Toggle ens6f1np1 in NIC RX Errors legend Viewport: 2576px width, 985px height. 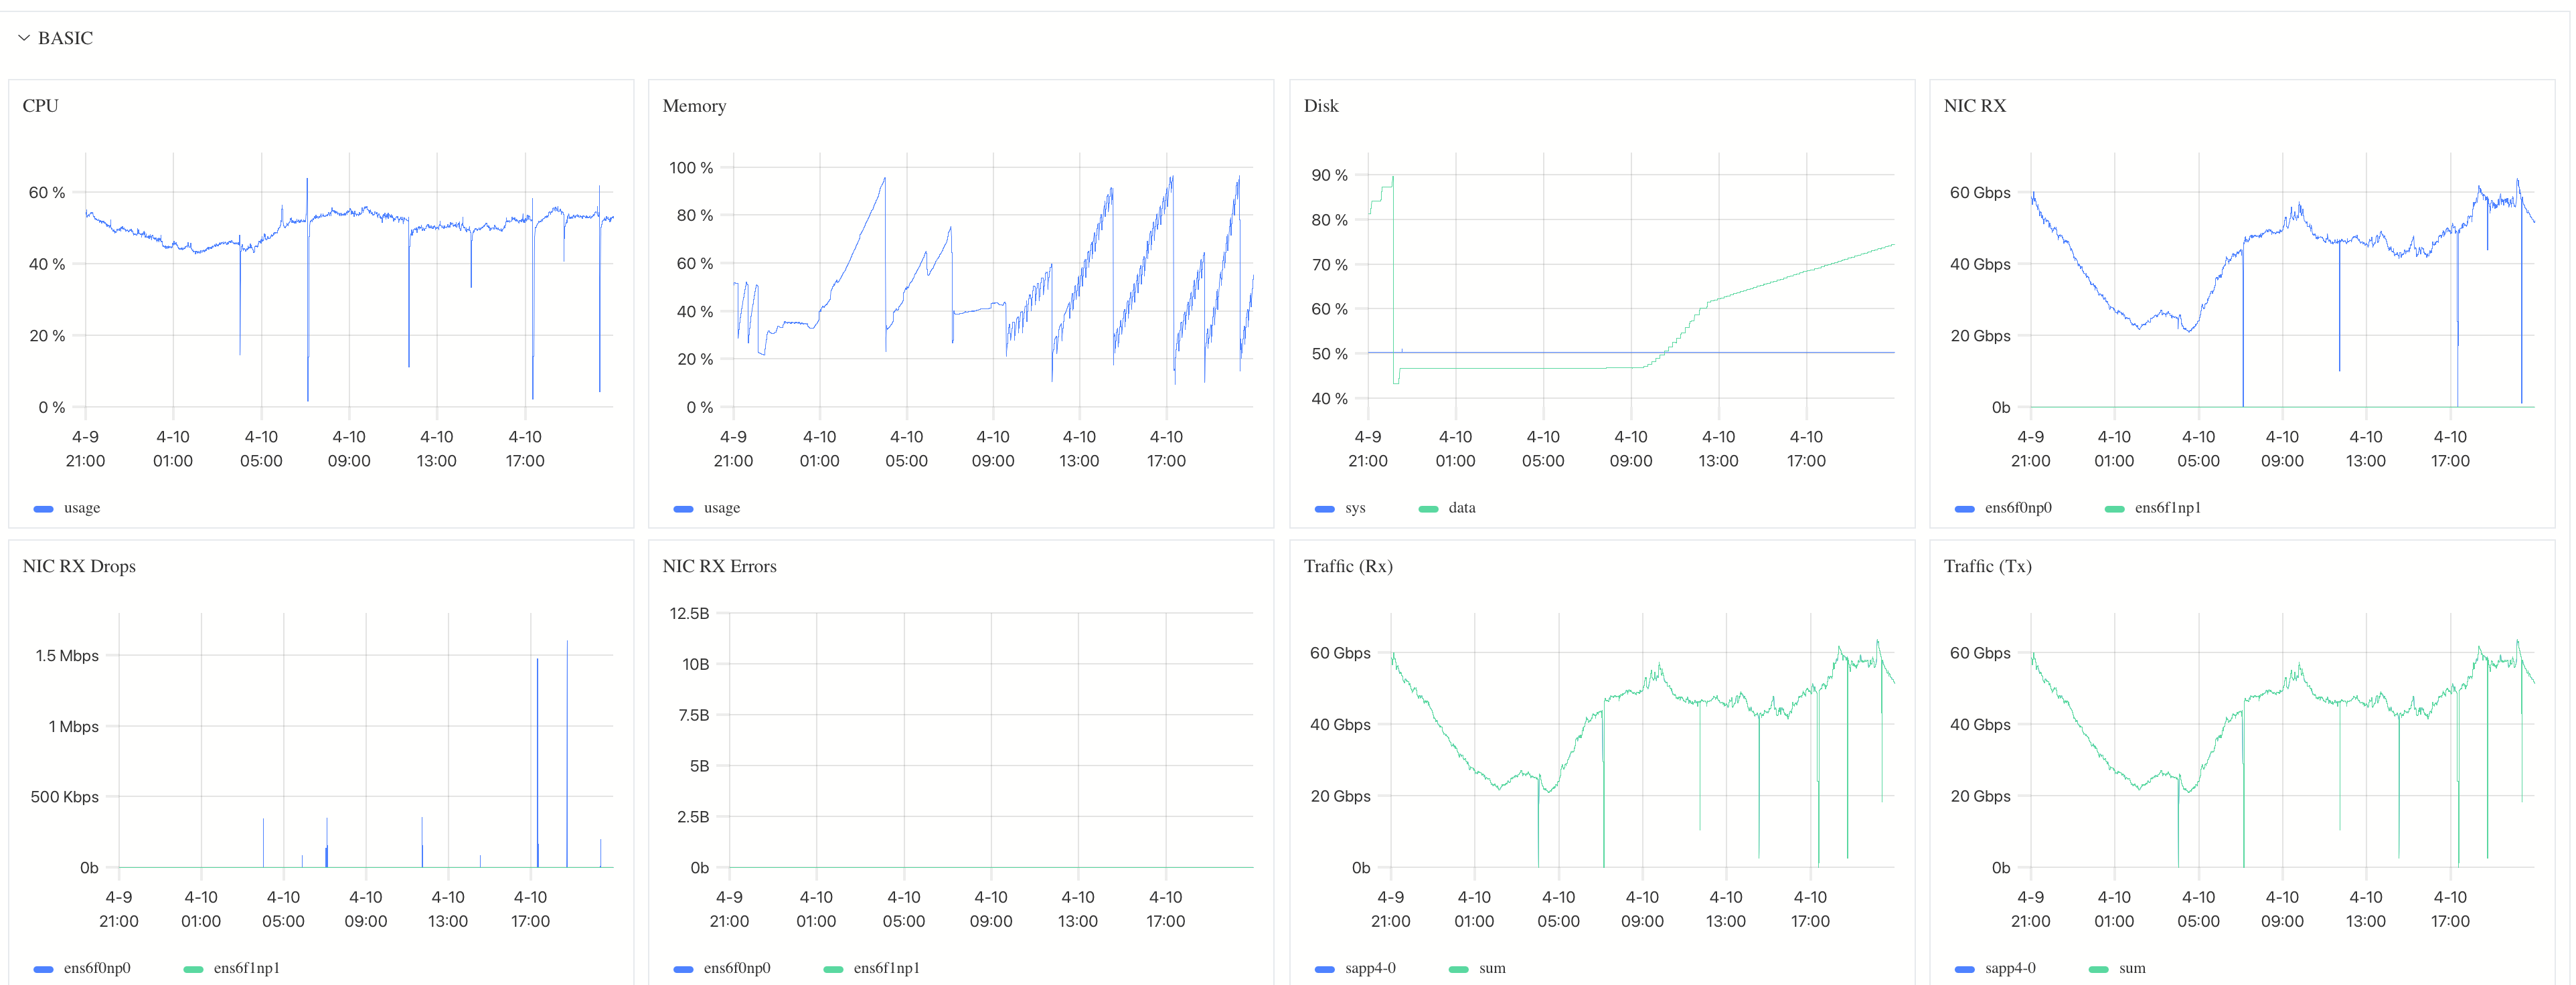886,968
